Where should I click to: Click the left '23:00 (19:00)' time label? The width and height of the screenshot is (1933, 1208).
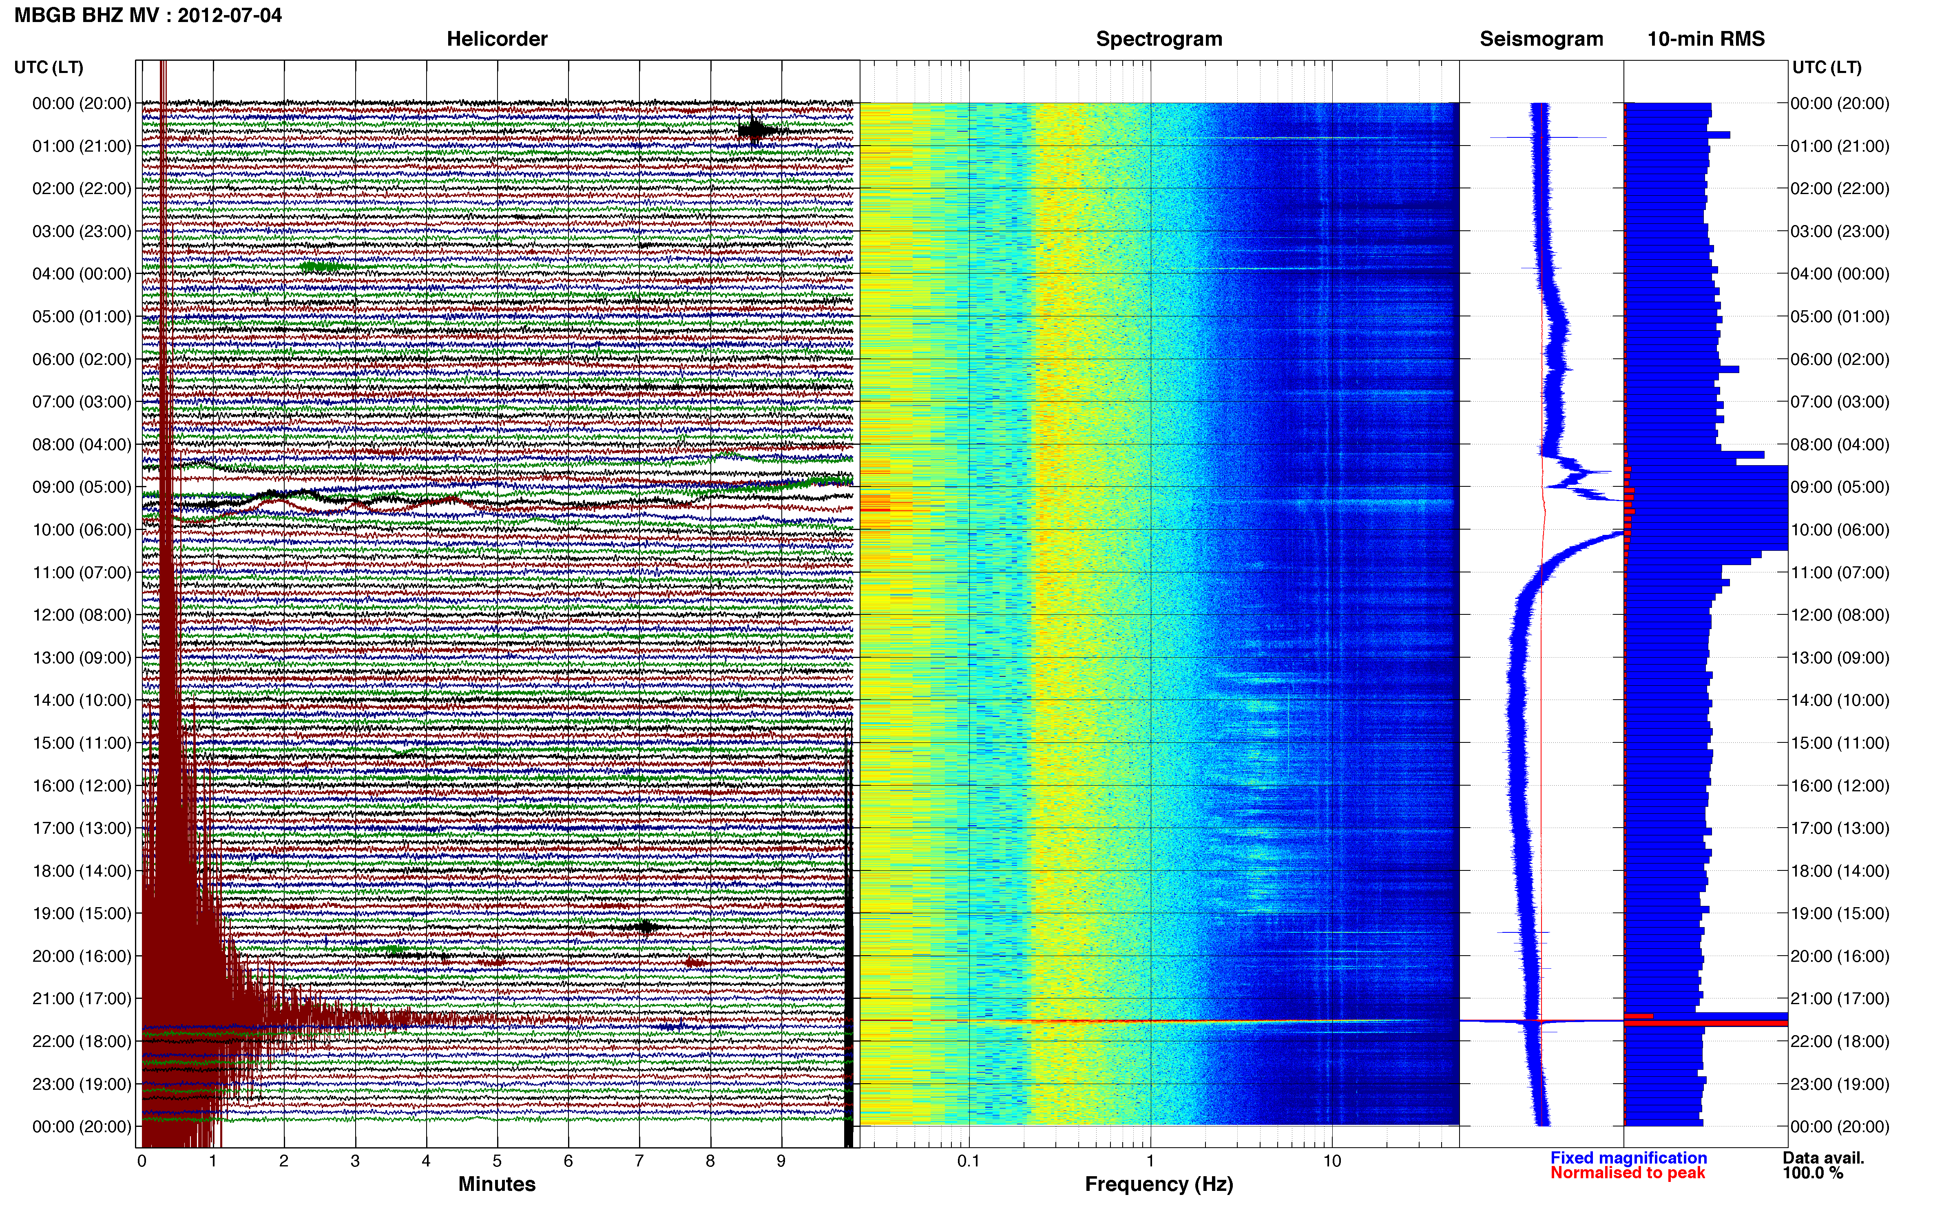pos(82,1084)
